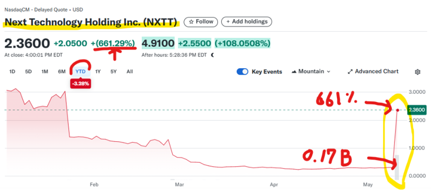Click the 2.3600 price label on the chart axis
437x196 pixels.
point(417,110)
